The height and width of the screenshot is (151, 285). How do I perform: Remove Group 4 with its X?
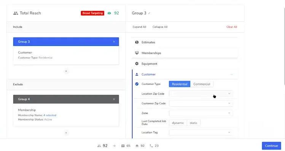pos(114,99)
